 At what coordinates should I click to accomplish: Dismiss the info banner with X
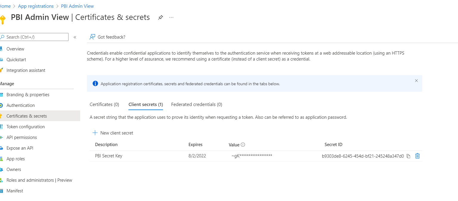[416, 80]
